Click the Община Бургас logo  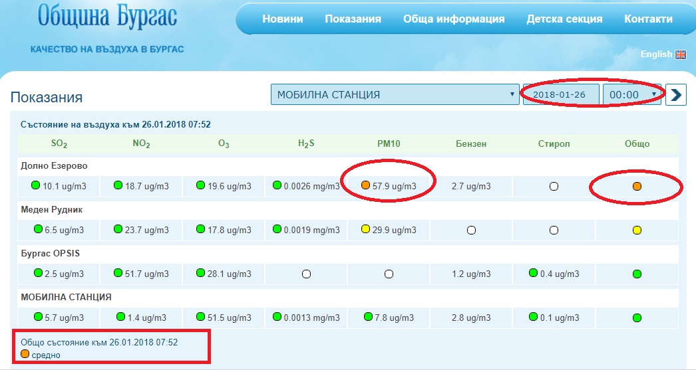pos(107,17)
